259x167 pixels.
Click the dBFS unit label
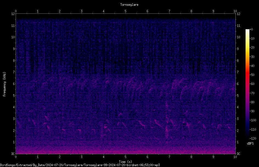(x=250, y=143)
